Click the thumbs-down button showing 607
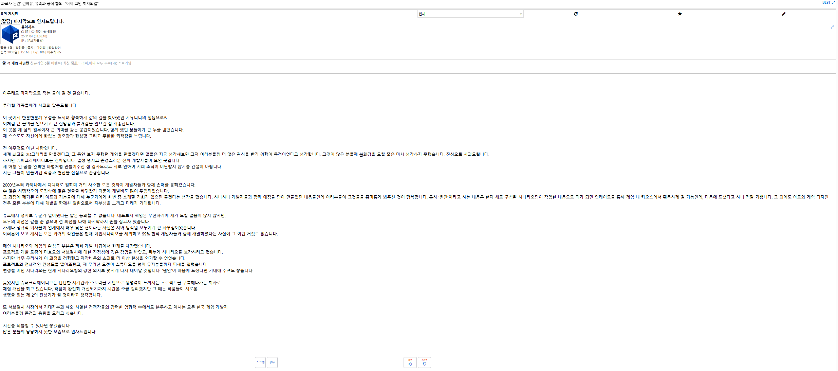Image resolution: width=838 pixels, height=371 pixels. tap(424, 362)
